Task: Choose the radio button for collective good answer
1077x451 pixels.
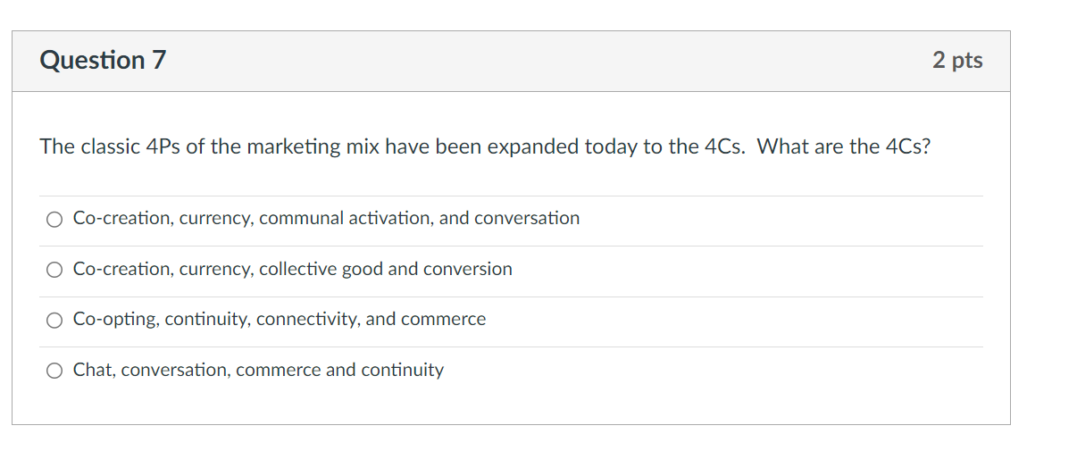Action: 55,270
